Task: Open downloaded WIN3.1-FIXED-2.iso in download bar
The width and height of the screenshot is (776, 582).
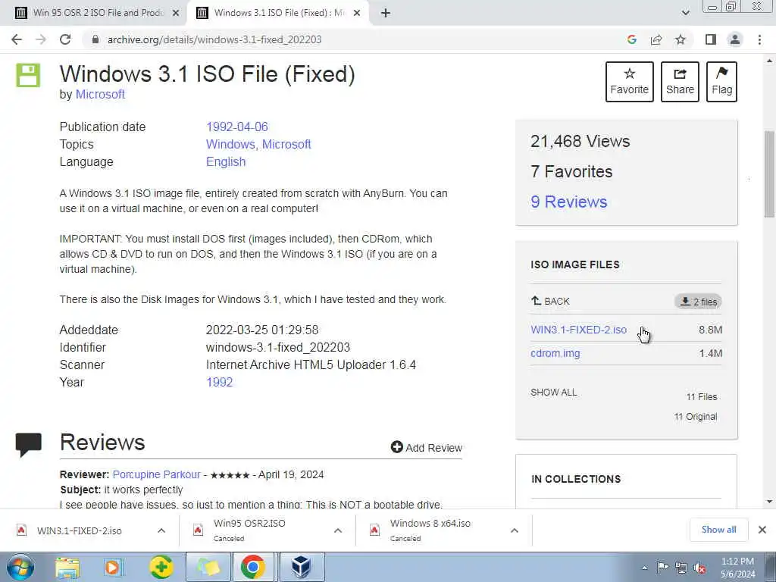Action: [x=79, y=530]
